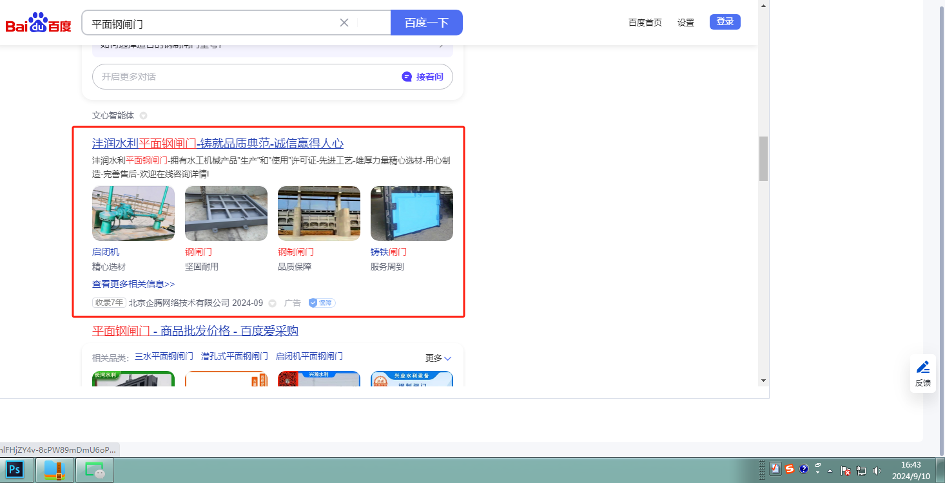Click the blue help question-mark icon
This screenshot has width=945, height=483.
tap(804, 469)
